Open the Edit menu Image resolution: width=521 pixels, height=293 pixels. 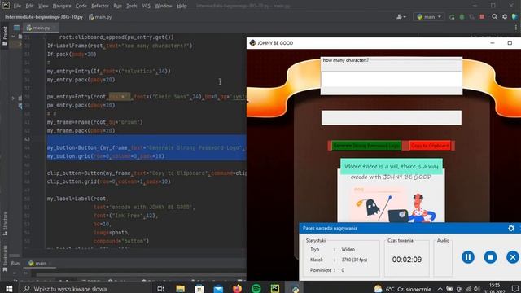click(30, 6)
